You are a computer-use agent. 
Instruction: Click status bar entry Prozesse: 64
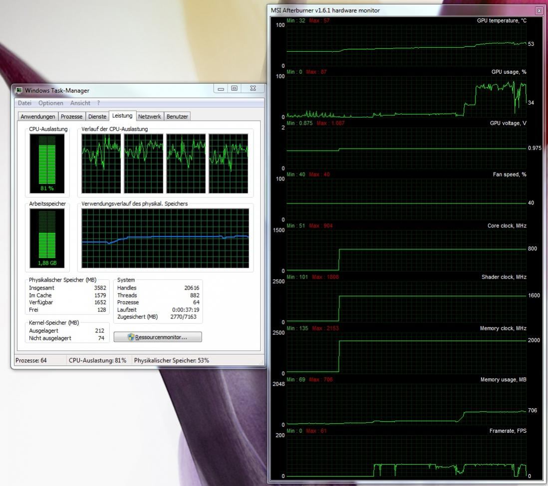pos(31,360)
